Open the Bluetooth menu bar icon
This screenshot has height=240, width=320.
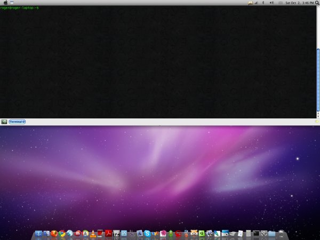coord(263,3)
